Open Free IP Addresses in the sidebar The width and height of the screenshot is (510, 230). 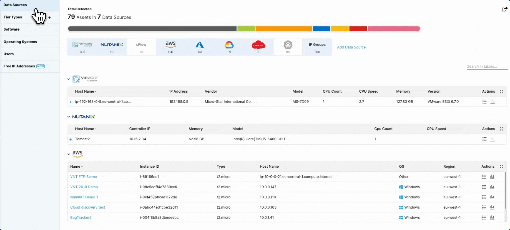[19, 66]
